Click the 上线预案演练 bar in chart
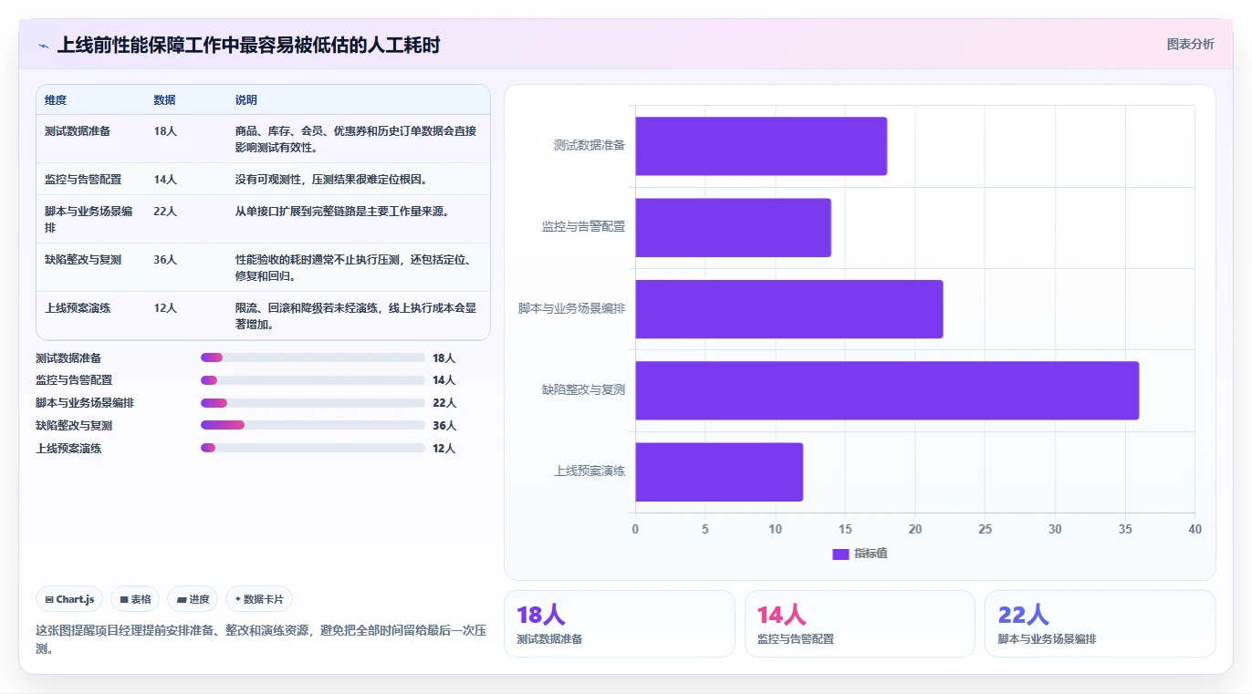1252x694 pixels. click(719, 471)
